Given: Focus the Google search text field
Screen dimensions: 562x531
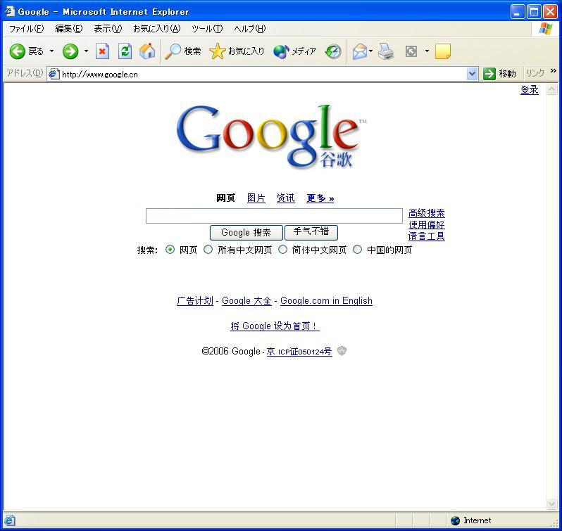Looking at the screenshot, I should [274, 216].
